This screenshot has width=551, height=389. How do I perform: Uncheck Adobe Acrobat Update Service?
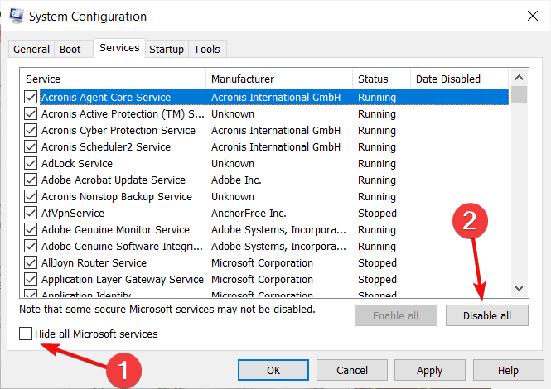[31, 180]
